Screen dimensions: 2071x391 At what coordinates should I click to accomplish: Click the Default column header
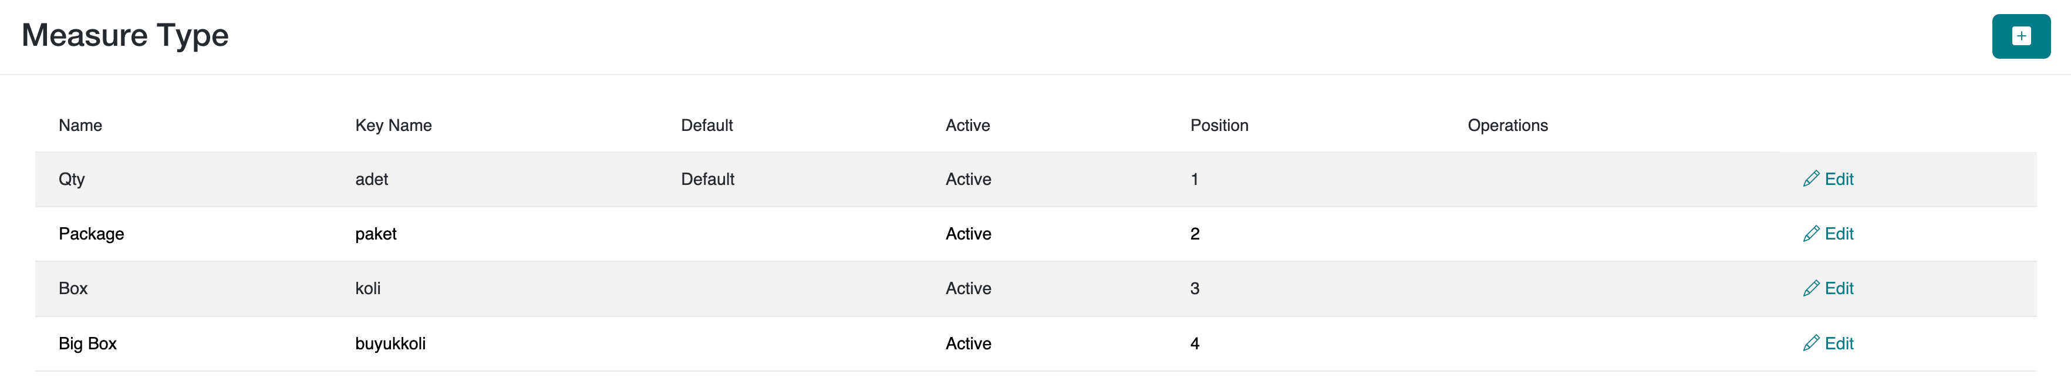point(707,126)
